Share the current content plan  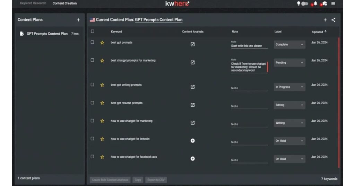click(333, 20)
